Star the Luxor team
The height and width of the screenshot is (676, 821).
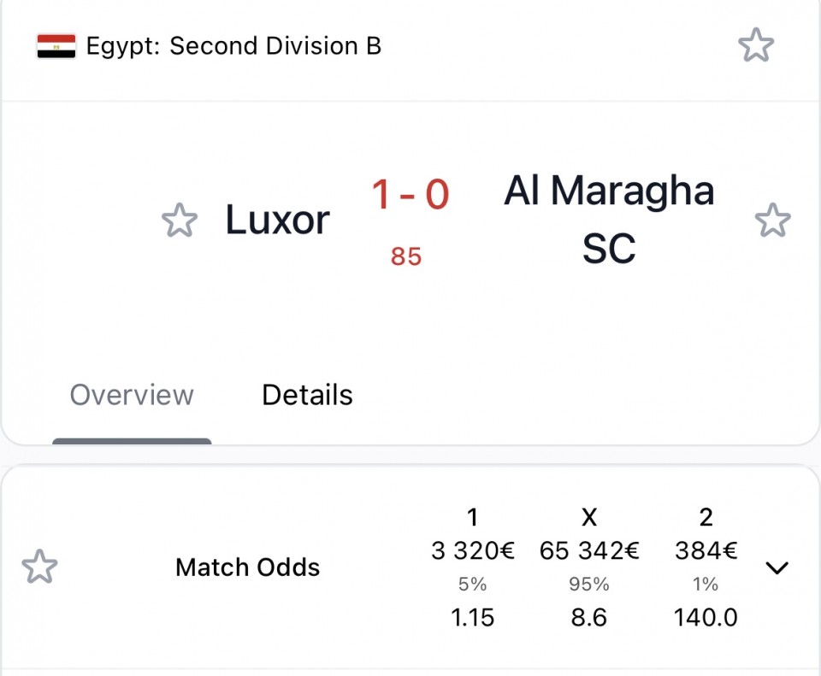point(180,220)
